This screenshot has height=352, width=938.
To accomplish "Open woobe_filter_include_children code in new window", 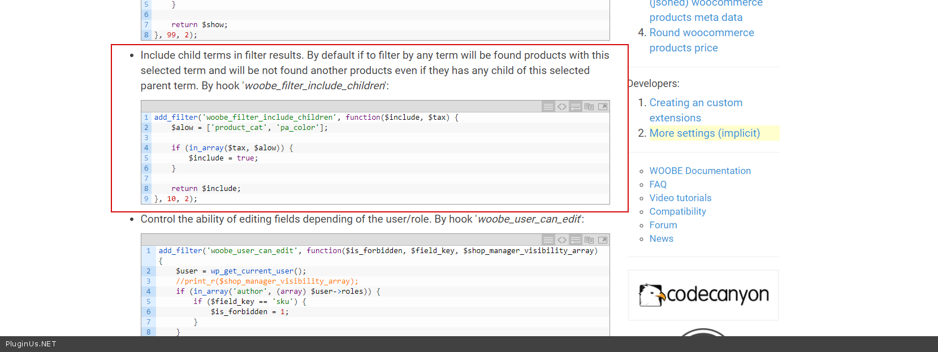I will pyautogui.click(x=602, y=107).
